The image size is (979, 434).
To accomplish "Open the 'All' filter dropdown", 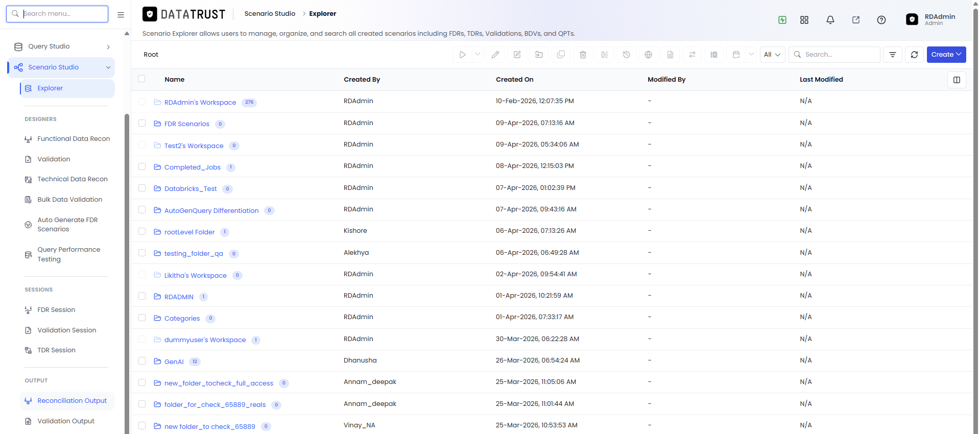I will [772, 55].
